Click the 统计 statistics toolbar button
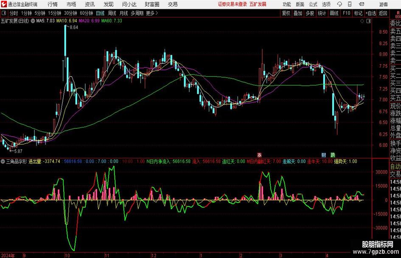 tap(322, 13)
